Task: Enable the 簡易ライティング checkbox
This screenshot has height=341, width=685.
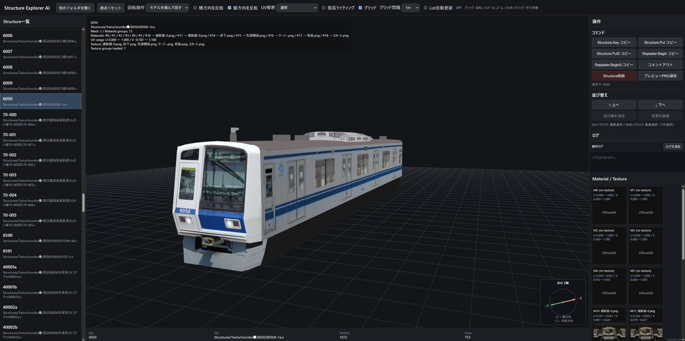Action: point(324,8)
